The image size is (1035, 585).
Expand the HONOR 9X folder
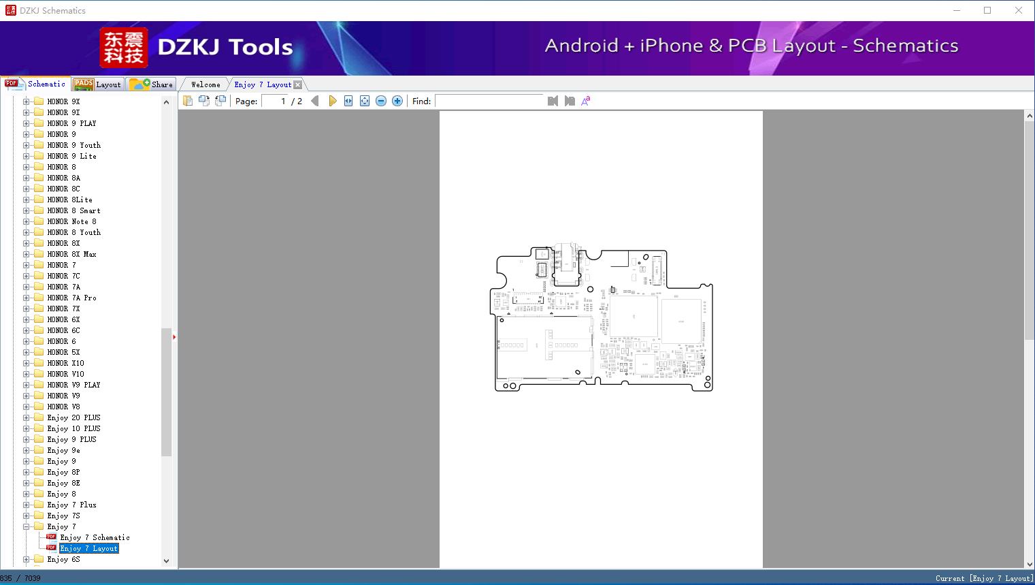[27, 101]
